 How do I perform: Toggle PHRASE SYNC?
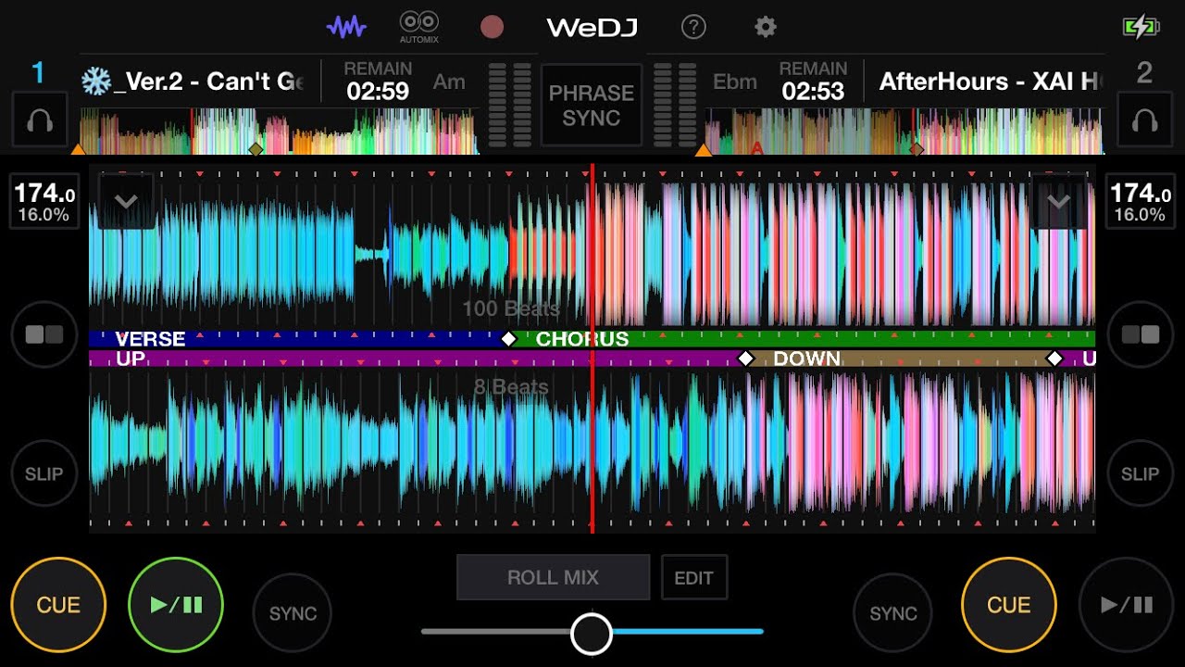tap(592, 105)
